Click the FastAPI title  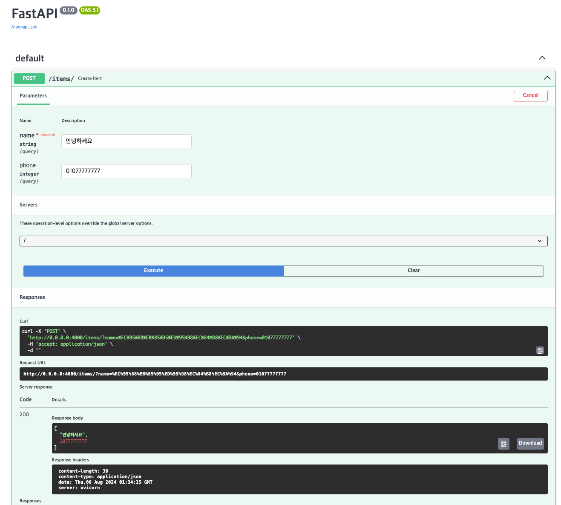(x=35, y=14)
